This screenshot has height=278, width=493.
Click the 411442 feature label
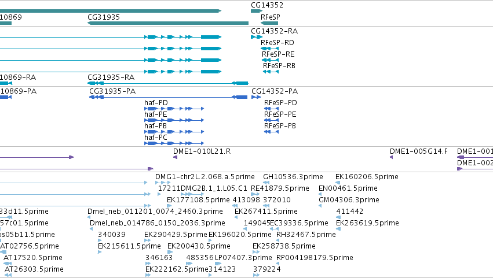coord(350,212)
